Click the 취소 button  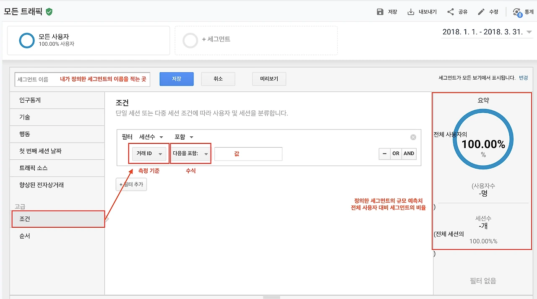218,79
